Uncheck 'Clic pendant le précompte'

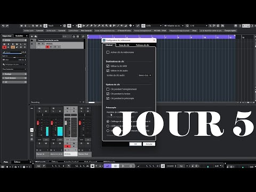click(x=108, y=98)
